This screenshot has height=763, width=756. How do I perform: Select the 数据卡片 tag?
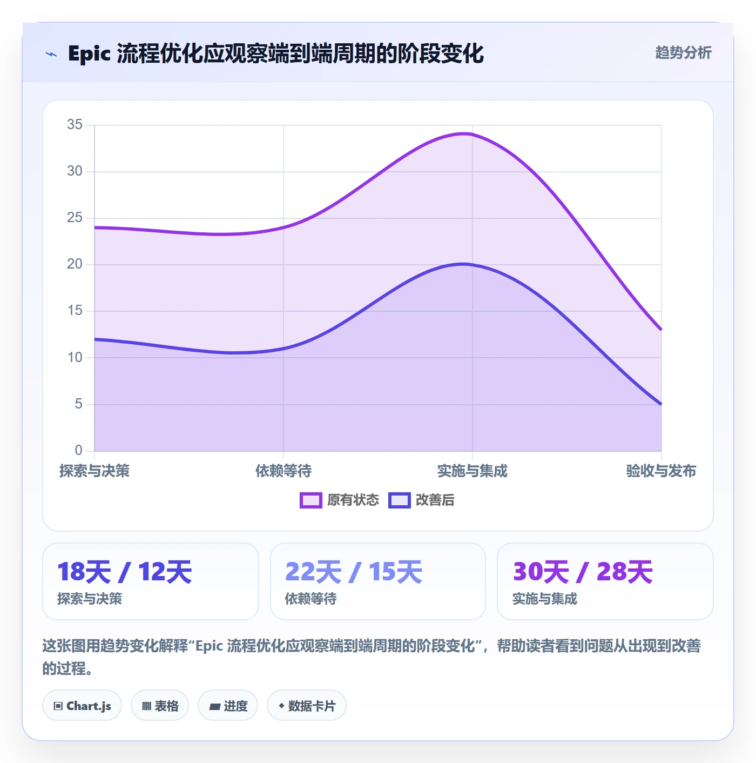click(307, 706)
